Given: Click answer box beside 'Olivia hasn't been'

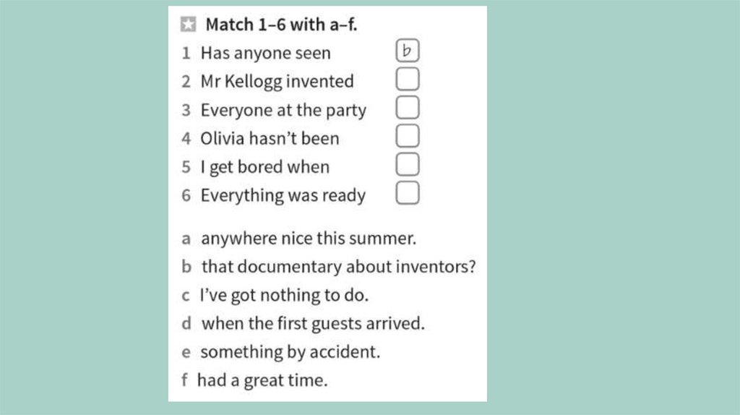Looking at the screenshot, I should pos(408,137).
